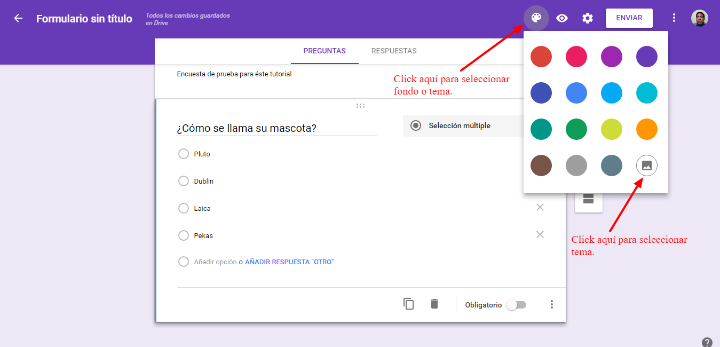Switch to the PREGUNTAS tab
This screenshot has height=347, width=720.
[325, 51]
